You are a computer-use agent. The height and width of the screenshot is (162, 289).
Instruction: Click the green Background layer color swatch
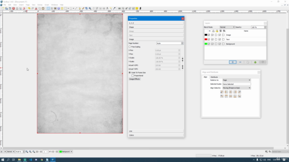click(x=206, y=44)
